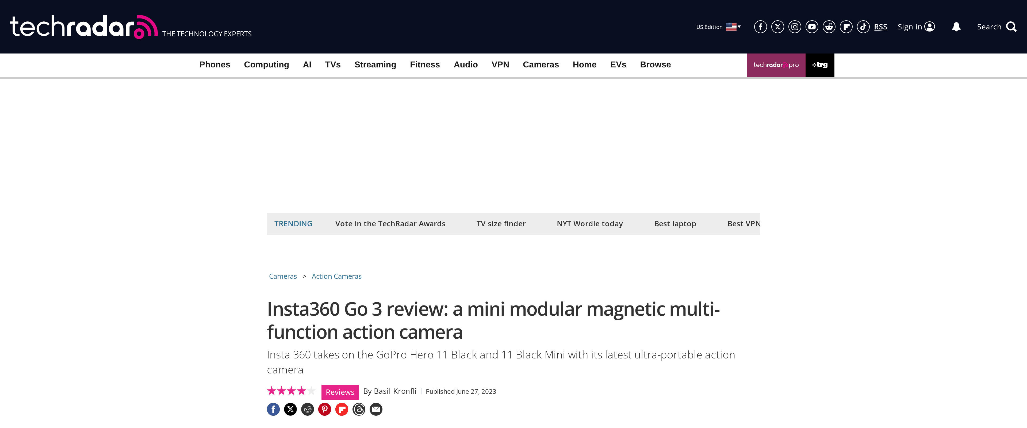Click the TechRadar logo

tap(84, 27)
